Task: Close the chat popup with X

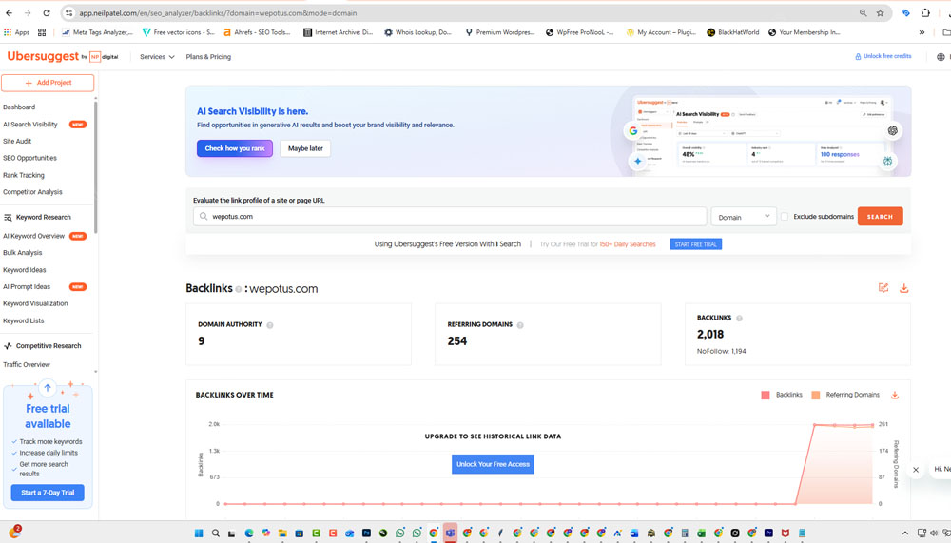Action: click(916, 470)
